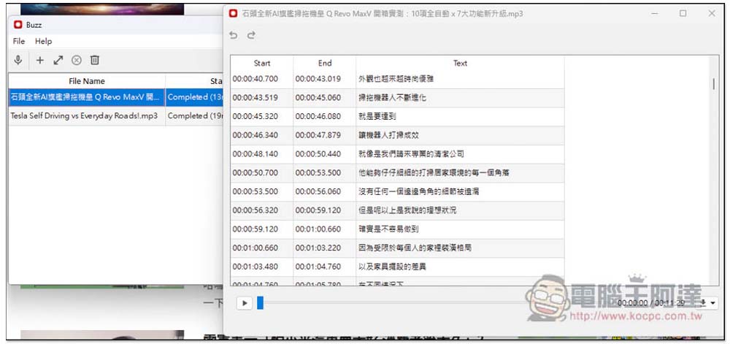Image resolution: width=730 pixels, height=344 pixels.
Task: Click the redo arrow in the transcript window
Action: 251,35
